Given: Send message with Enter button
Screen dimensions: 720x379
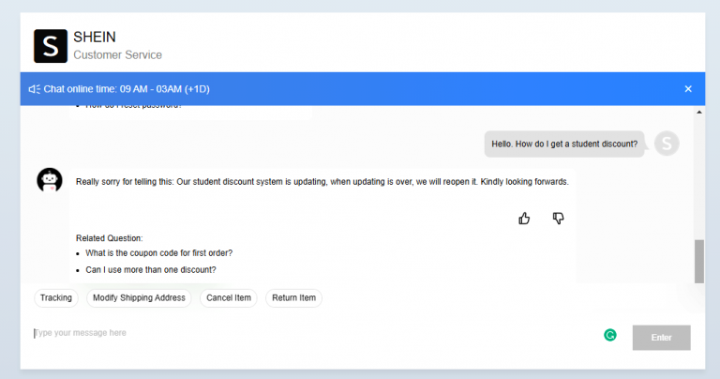Looking at the screenshot, I should tap(661, 338).
